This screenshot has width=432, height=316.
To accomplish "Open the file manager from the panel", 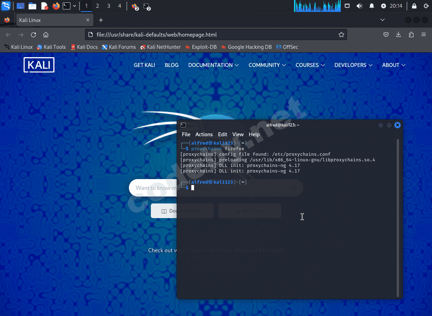I will tap(32, 6).
